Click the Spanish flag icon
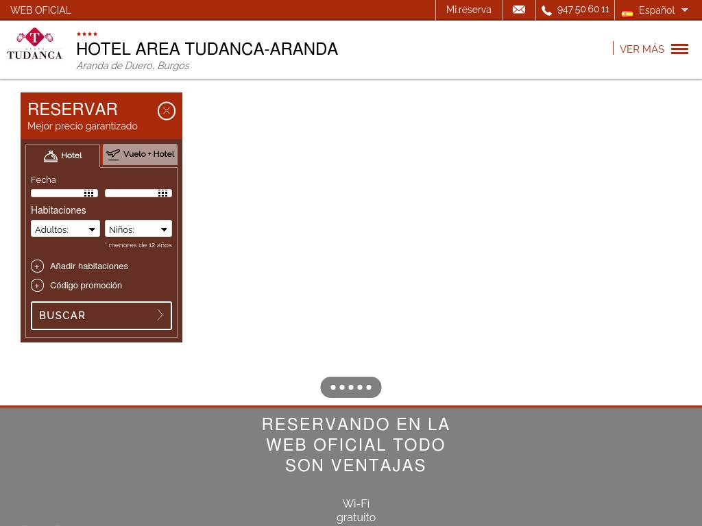 (x=627, y=12)
